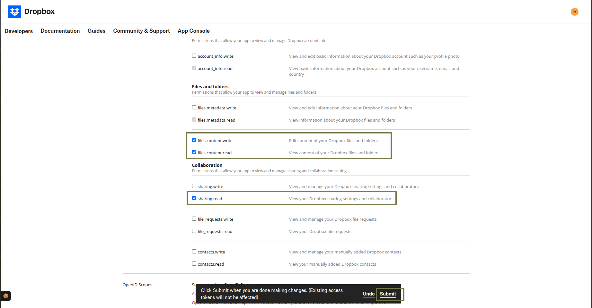
Task: Click the 'OpenID Scopes' label
Action: tap(137, 285)
